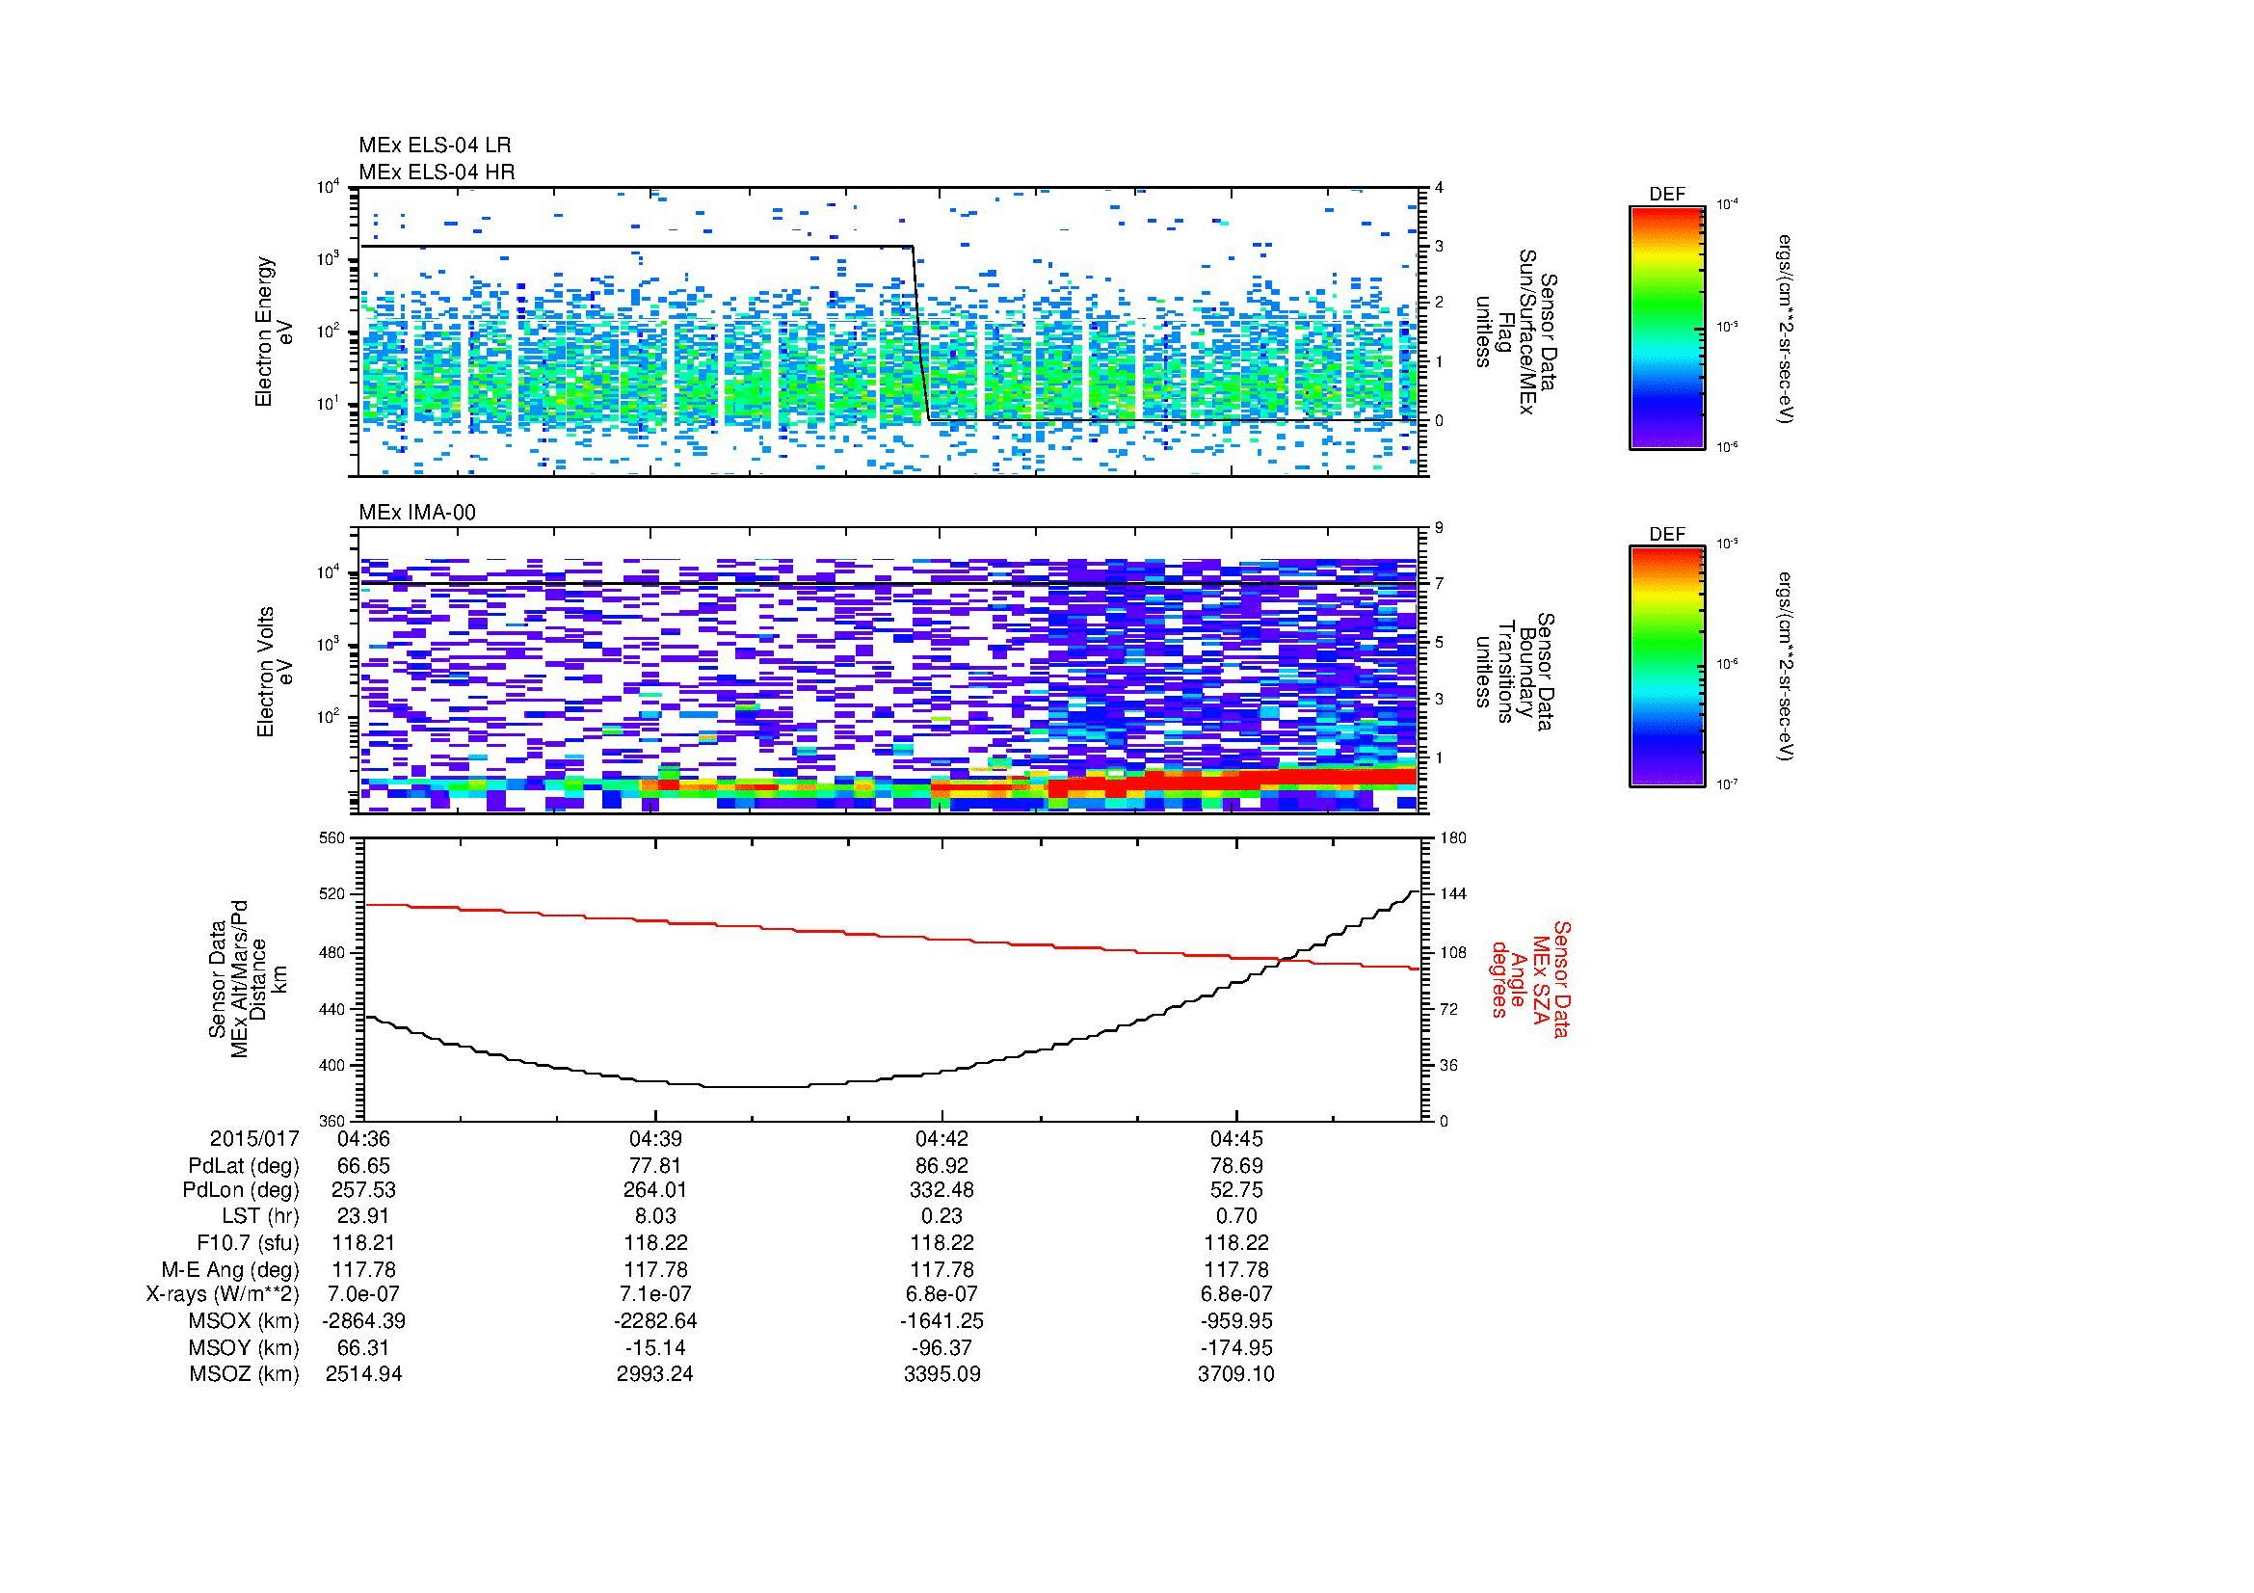Click the 'F10.7 (sfu)' row label

pyautogui.click(x=248, y=1242)
